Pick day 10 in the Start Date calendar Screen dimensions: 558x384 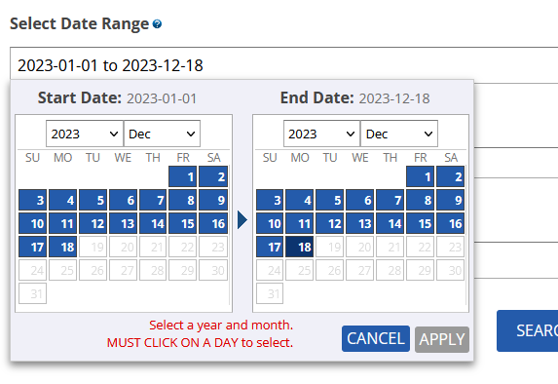pyautogui.click(x=33, y=223)
